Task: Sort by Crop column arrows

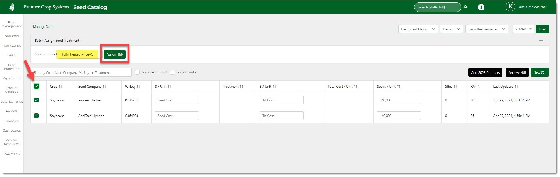Action: point(60,87)
